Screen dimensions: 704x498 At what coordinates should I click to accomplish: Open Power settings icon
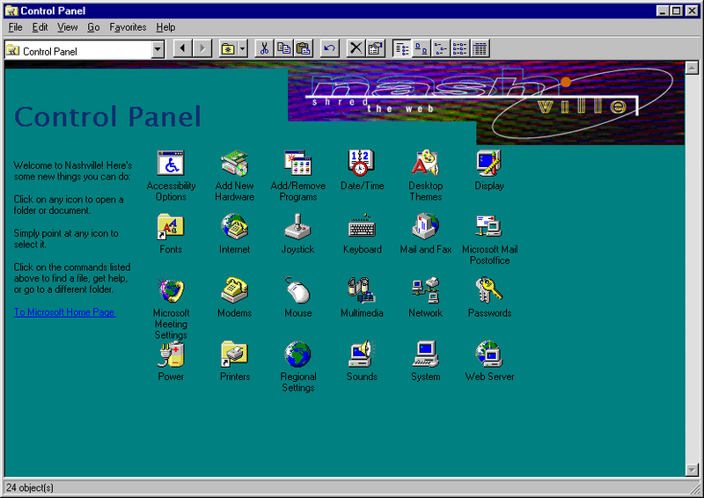tap(171, 355)
